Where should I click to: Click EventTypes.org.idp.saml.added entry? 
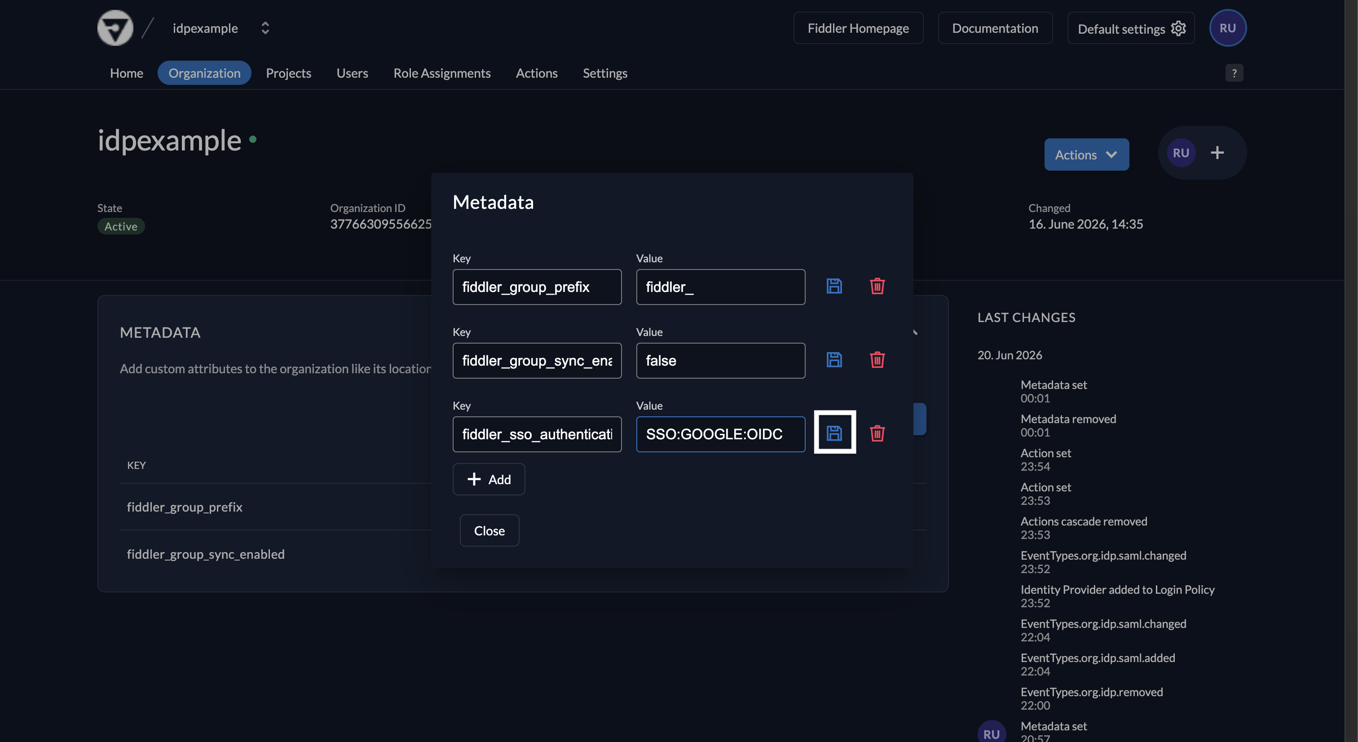pyautogui.click(x=1098, y=664)
